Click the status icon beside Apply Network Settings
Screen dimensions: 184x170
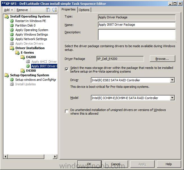point(12,39)
